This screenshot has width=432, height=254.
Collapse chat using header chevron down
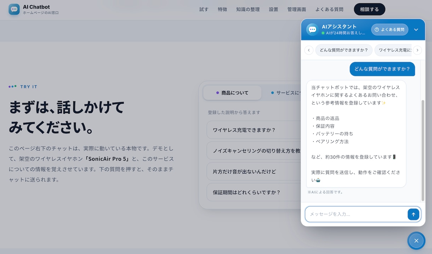coord(416,30)
